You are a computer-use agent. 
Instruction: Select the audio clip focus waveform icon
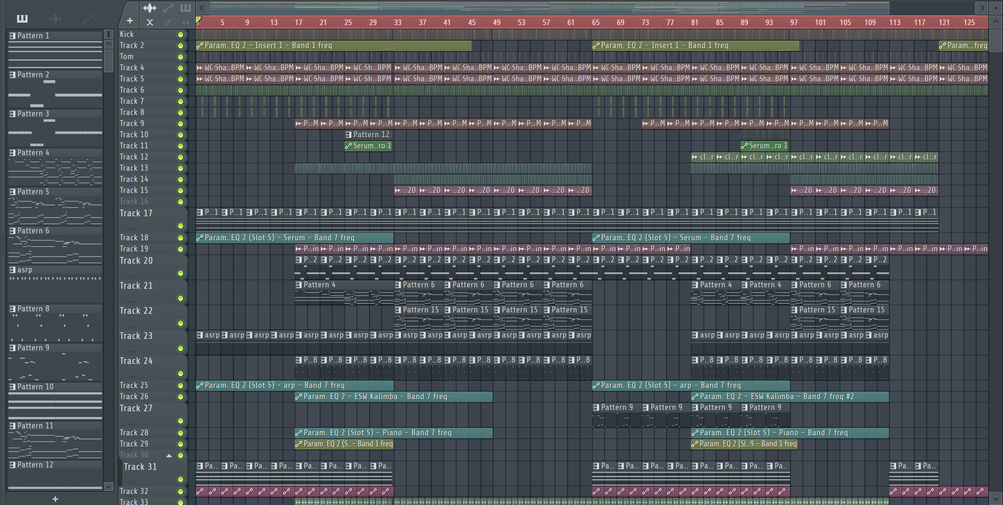point(149,7)
